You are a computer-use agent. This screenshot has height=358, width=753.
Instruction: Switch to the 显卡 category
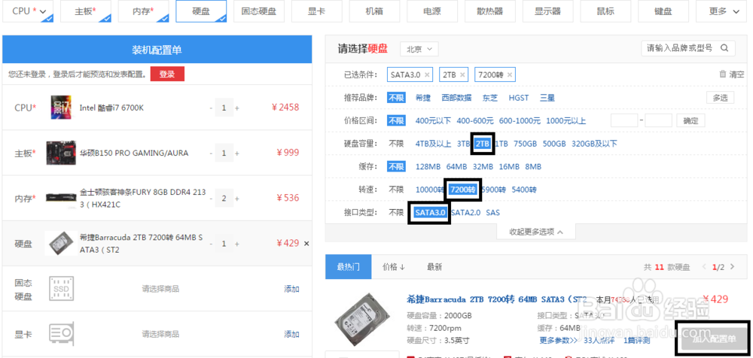pos(316,11)
